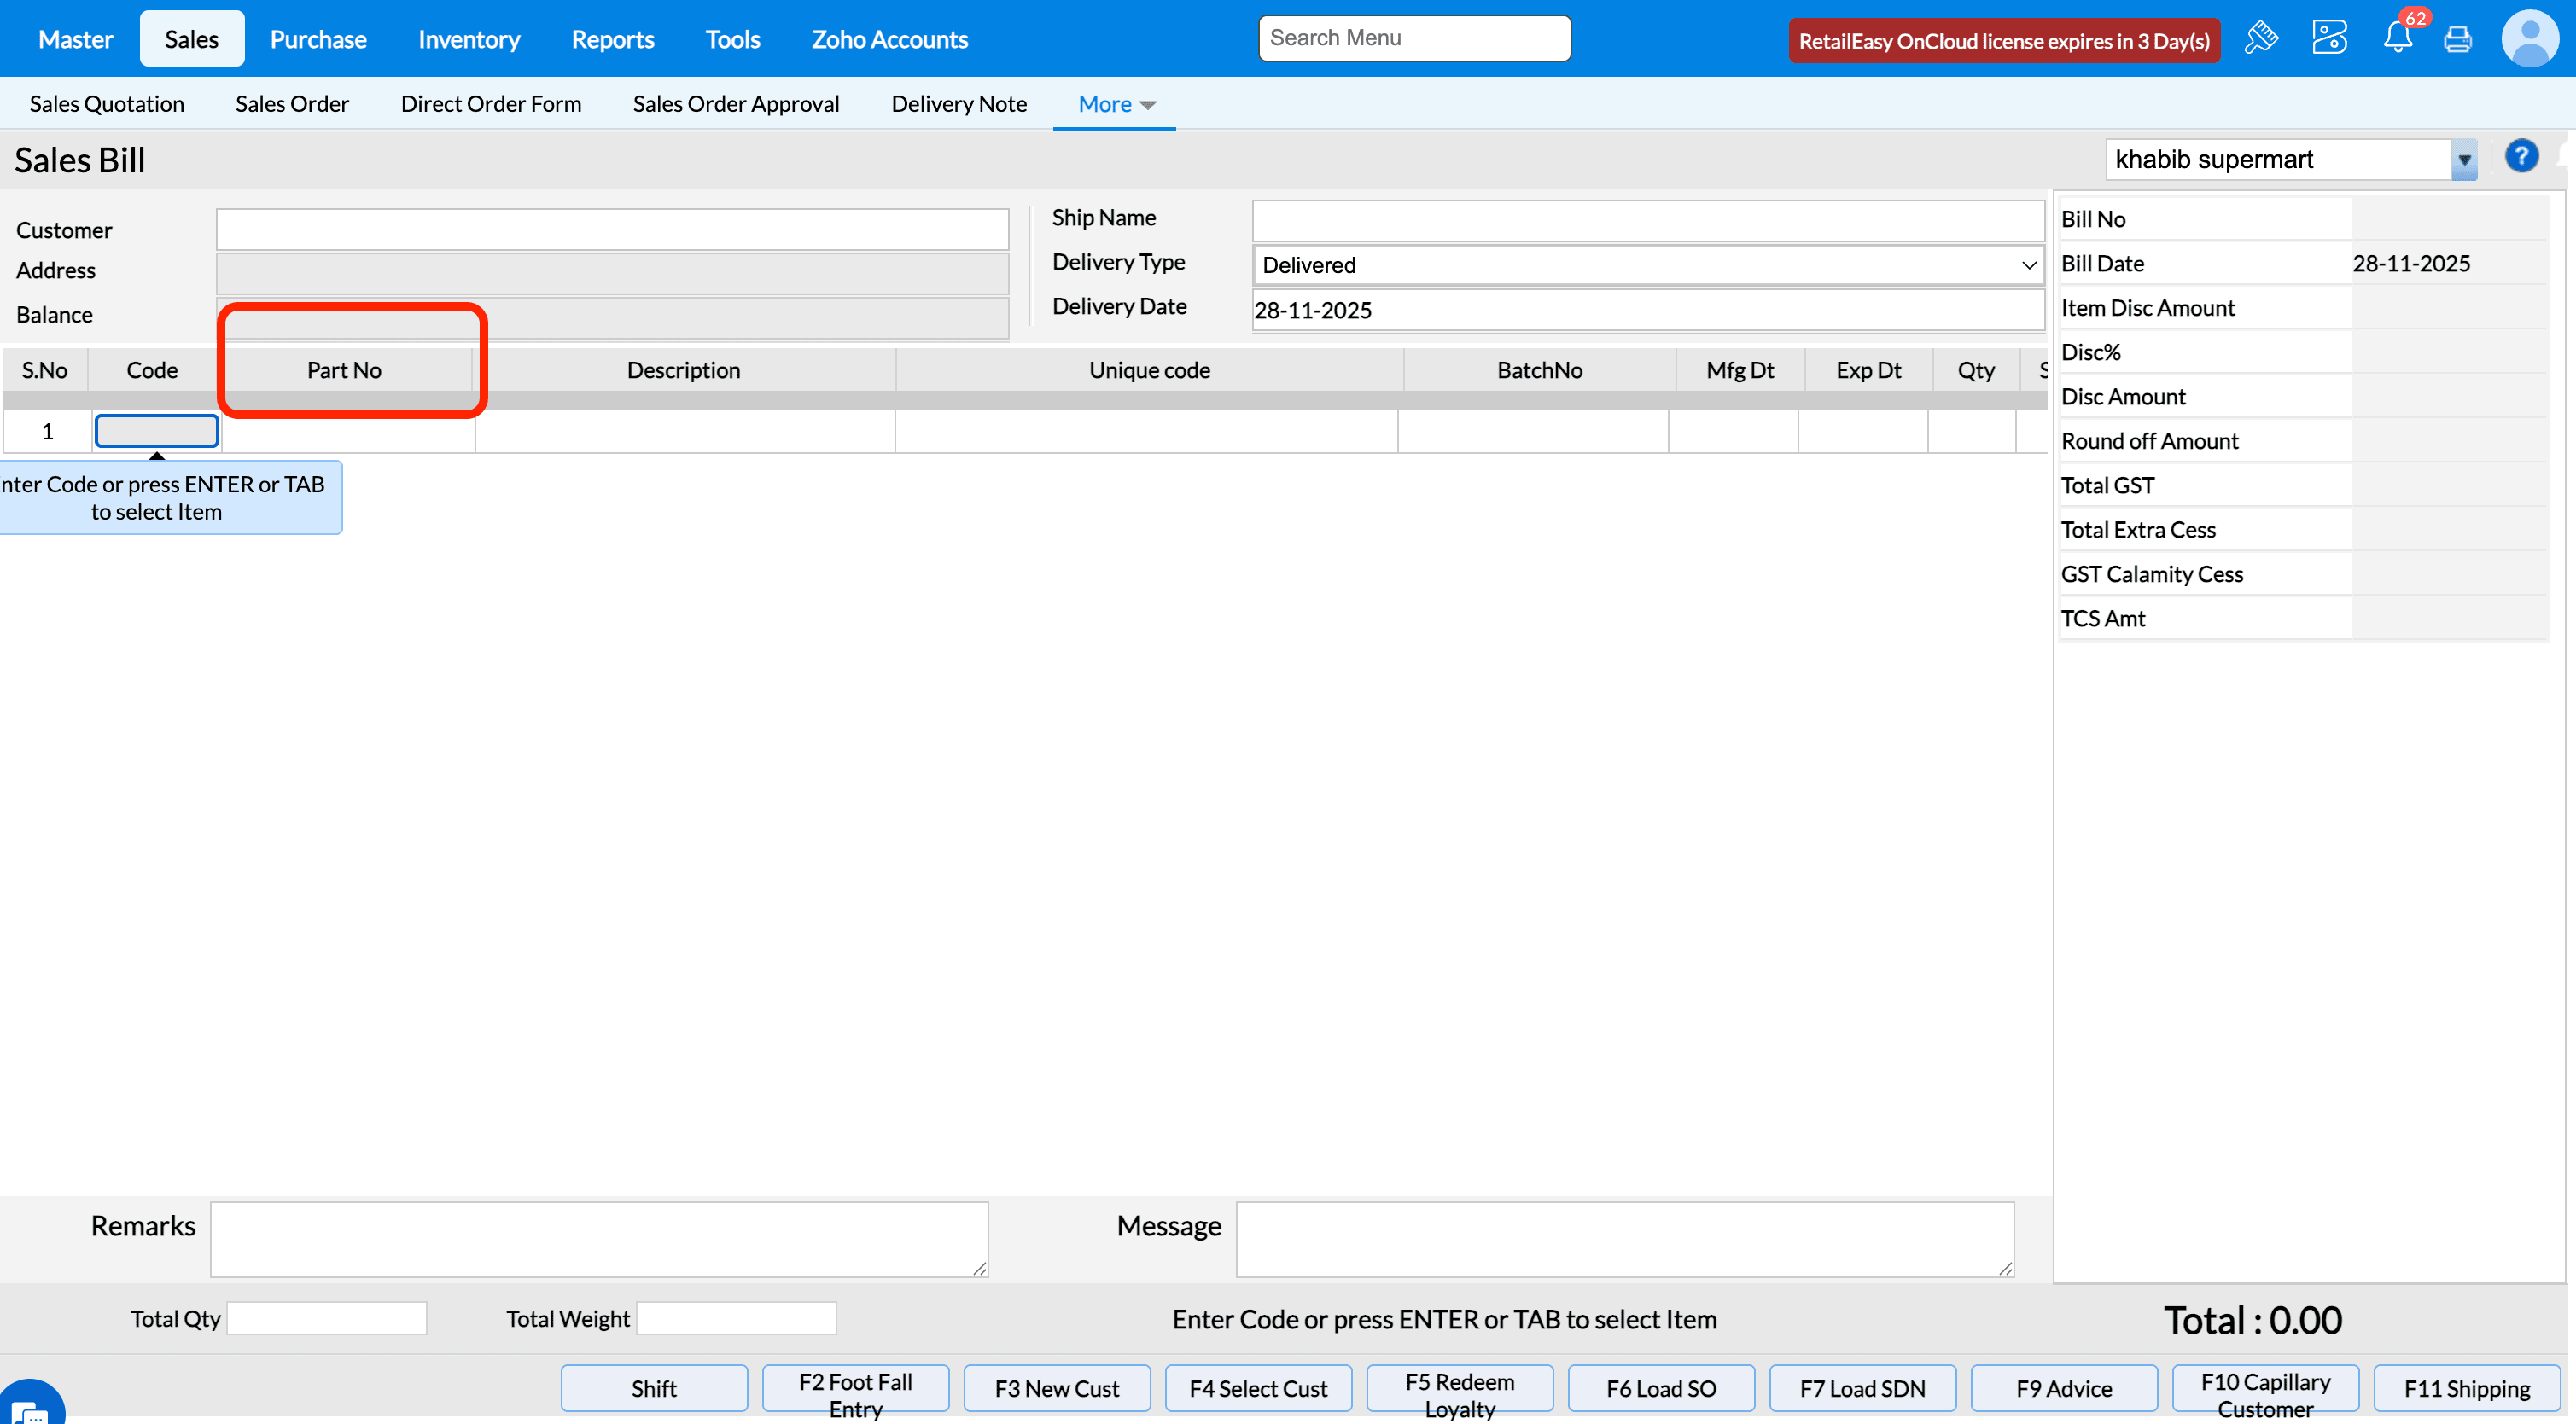Screen dimensions: 2576x1424
Task: Click the F6 Load SO button
Action: (x=1660, y=1388)
